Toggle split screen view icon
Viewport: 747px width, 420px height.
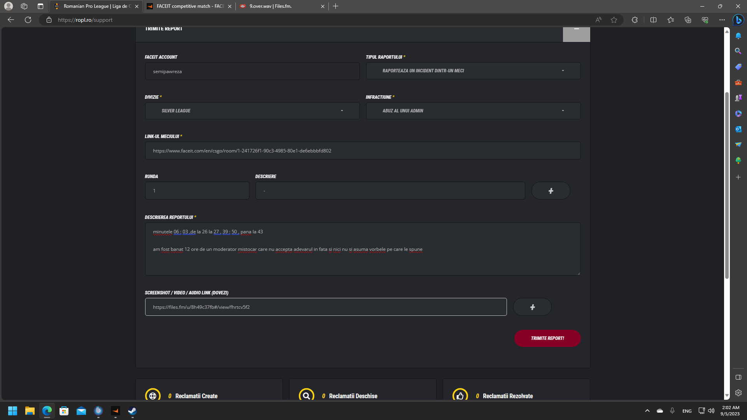pyautogui.click(x=653, y=20)
